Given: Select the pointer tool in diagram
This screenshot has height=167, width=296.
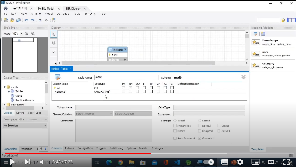Looking at the screenshot, I should tap(53, 34).
